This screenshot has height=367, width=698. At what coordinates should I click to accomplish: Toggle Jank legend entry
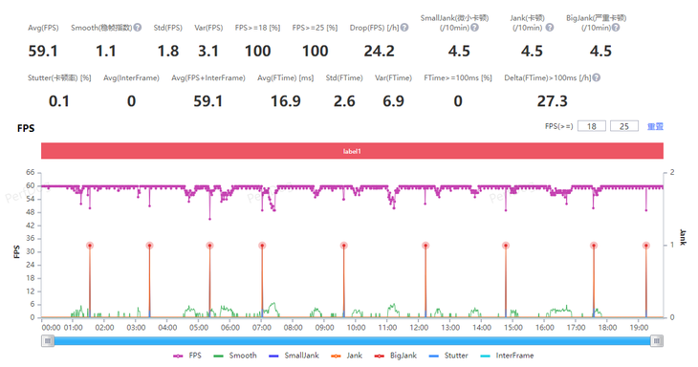click(347, 356)
